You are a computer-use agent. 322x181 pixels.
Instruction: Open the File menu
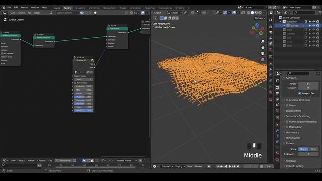[9, 7]
